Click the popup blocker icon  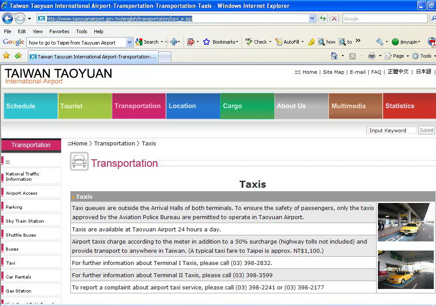tap(191, 42)
